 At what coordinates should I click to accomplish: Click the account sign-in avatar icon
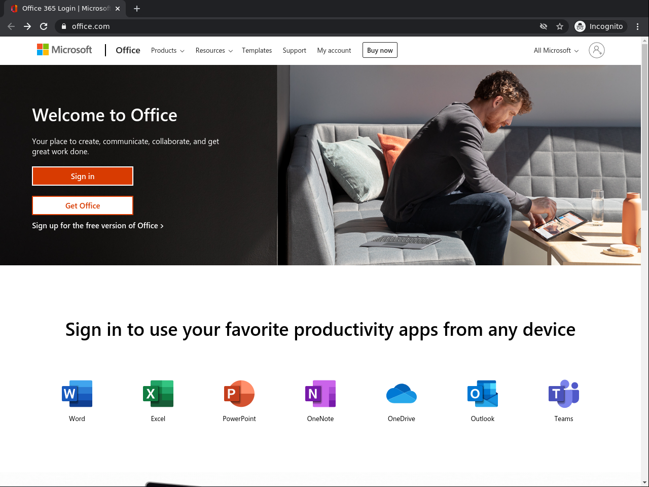597,50
